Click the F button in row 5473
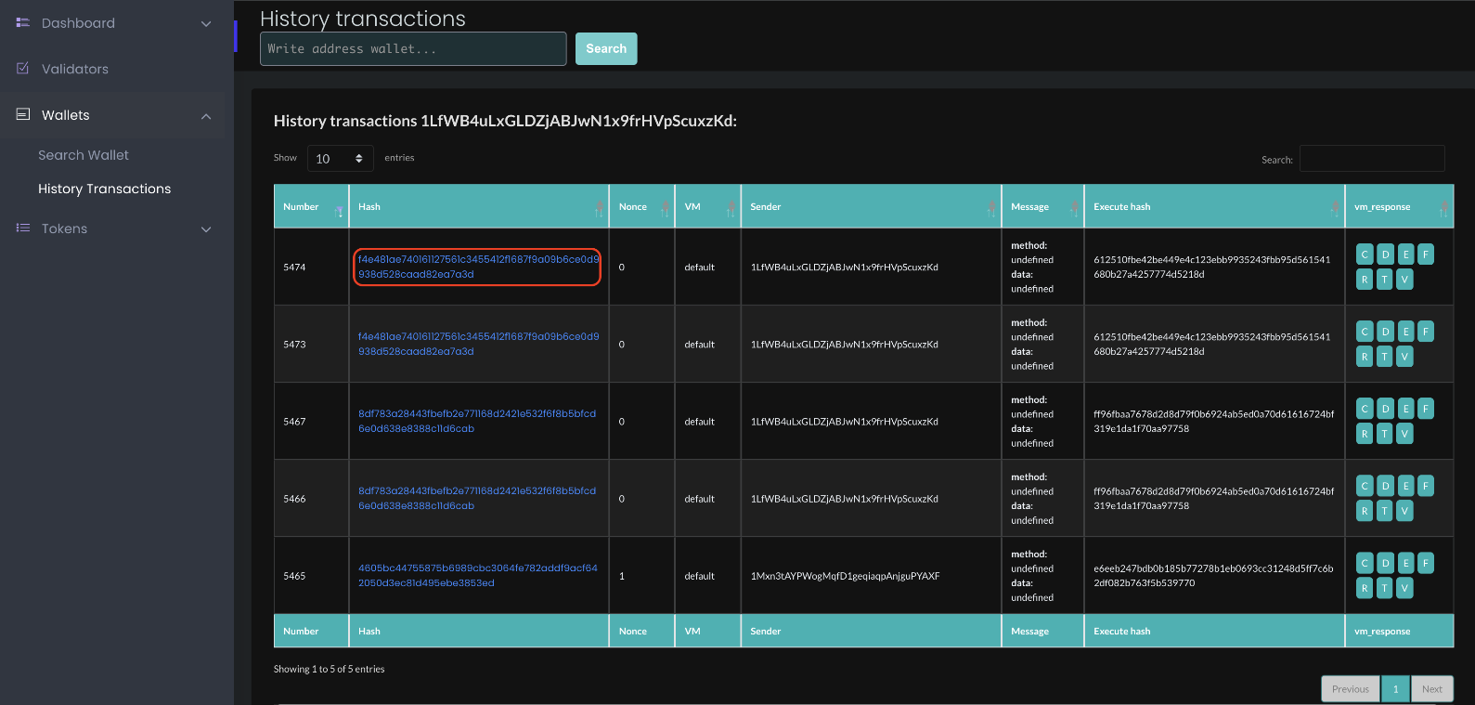Image resolution: width=1475 pixels, height=705 pixels. (1426, 332)
